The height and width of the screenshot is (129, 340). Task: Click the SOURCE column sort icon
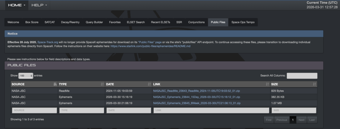point(55,84)
